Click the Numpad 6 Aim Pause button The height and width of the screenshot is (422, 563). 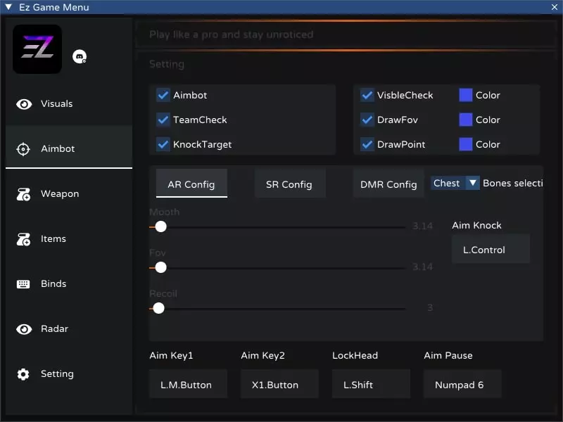(462, 384)
